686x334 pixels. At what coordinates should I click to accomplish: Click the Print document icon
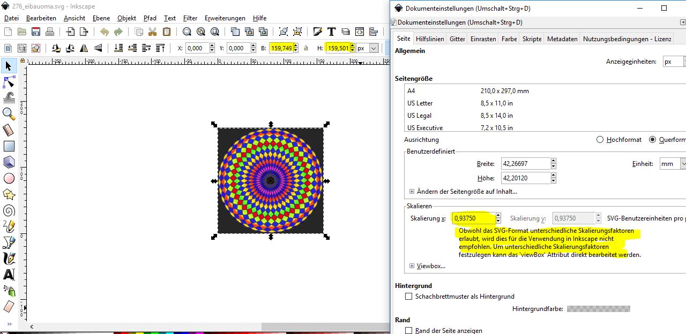pos(50,32)
